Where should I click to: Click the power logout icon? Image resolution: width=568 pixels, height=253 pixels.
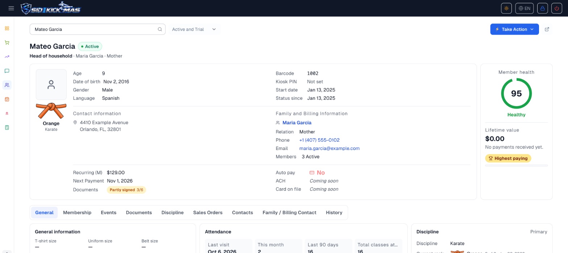pos(557,8)
